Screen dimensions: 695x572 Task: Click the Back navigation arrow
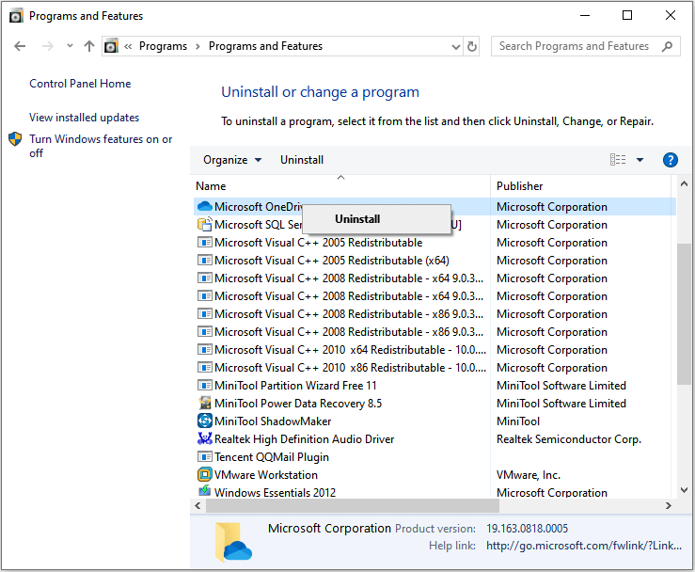20,46
